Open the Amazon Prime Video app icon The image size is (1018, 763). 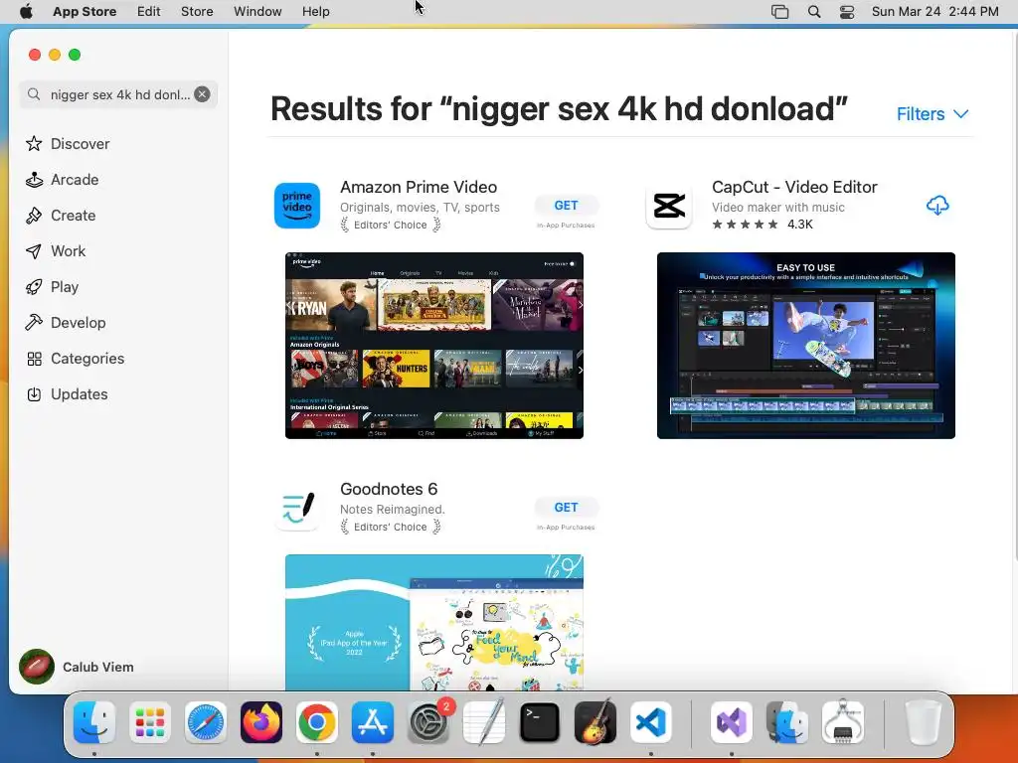point(297,206)
